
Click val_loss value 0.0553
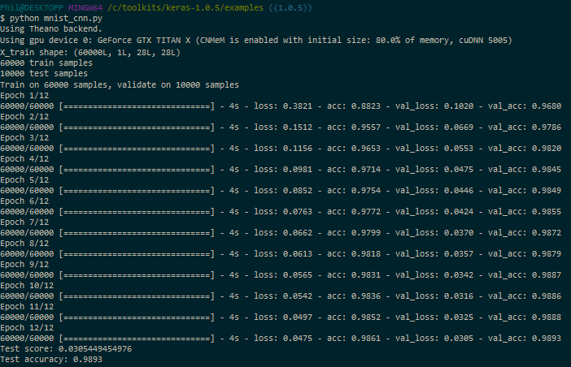click(x=459, y=149)
